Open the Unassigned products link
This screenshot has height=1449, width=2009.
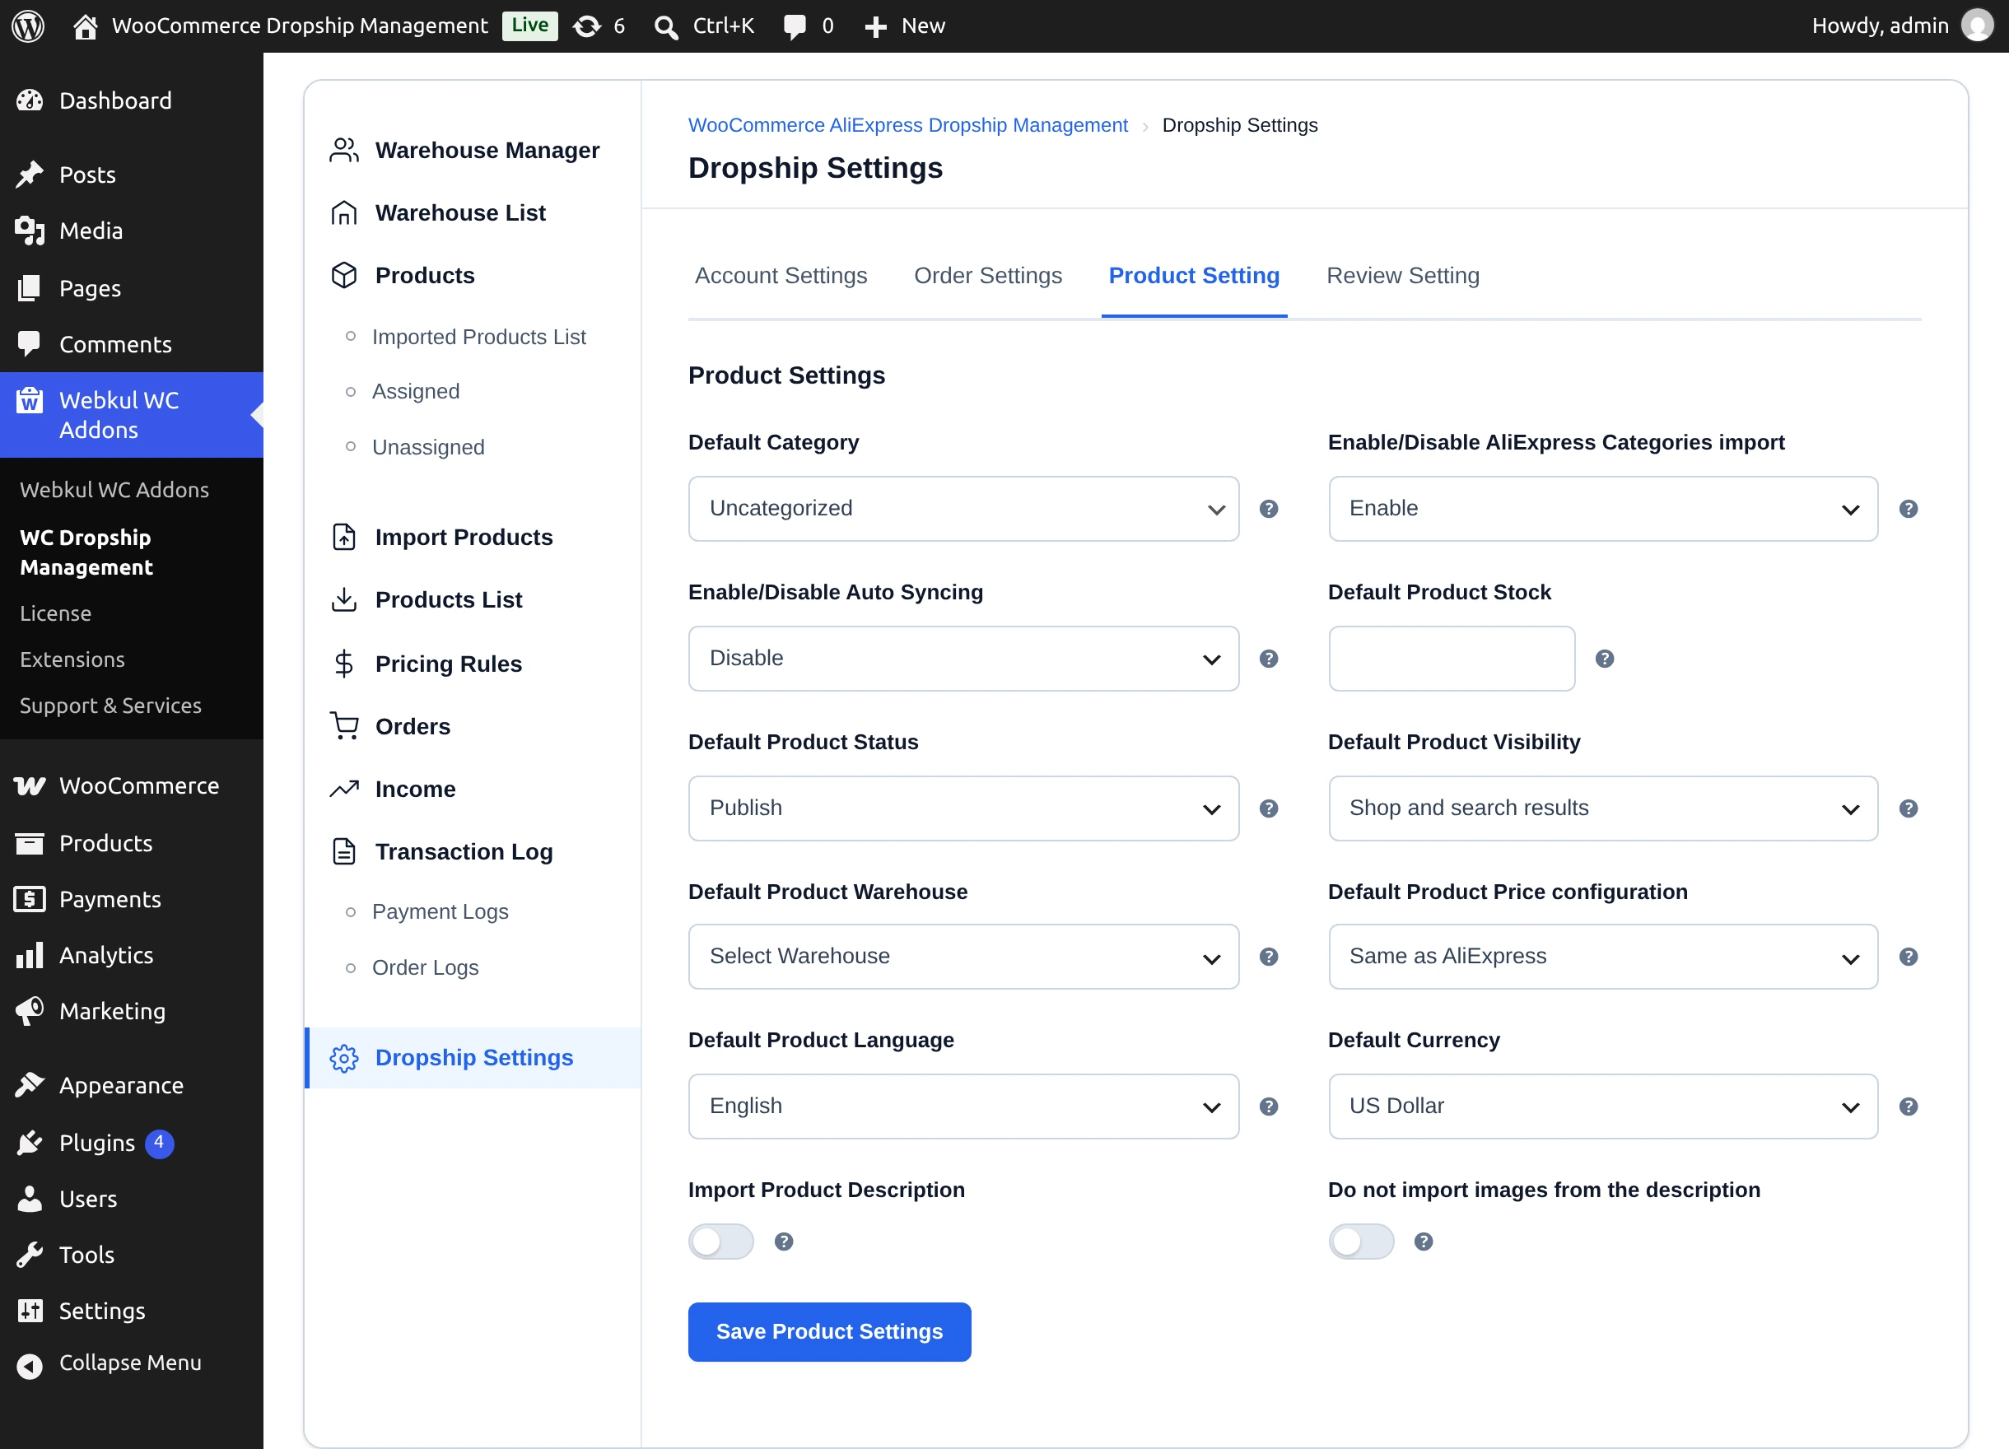point(428,446)
